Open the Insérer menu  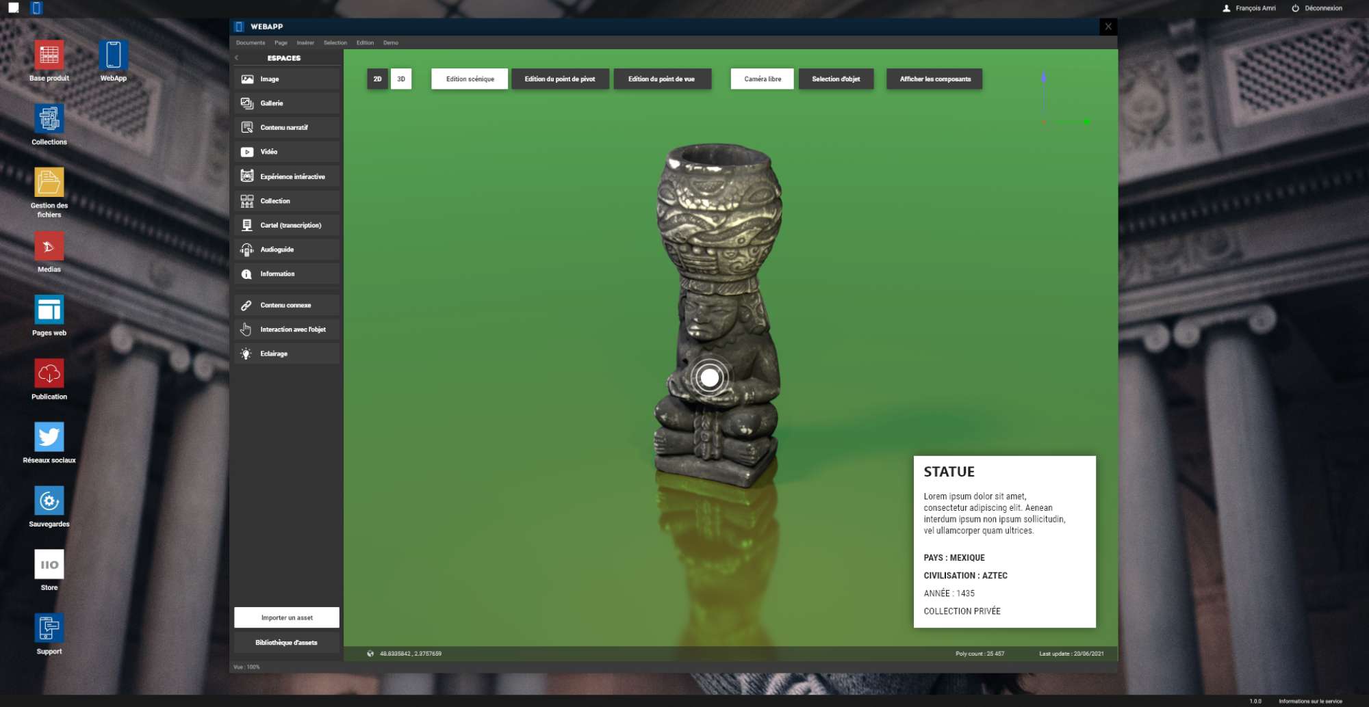point(305,42)
